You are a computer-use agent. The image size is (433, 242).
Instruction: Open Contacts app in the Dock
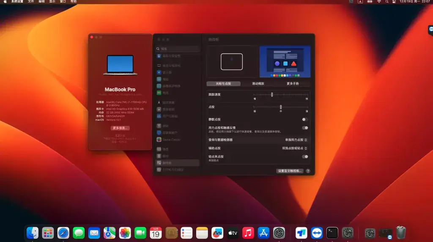(171, 233)
